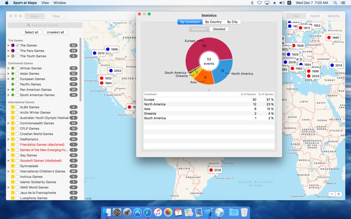Click the Legal link on the map
The height and width of the screenshot is (219, 351).
tap(89, 198)
